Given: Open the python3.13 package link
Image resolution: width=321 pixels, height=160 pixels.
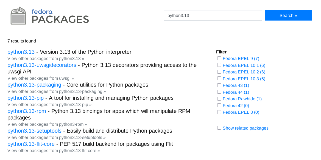Looking at the screenshot, I should pos(21,52).
